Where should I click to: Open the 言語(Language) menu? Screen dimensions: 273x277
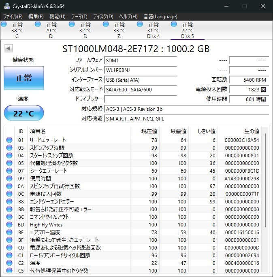point(160,16)
